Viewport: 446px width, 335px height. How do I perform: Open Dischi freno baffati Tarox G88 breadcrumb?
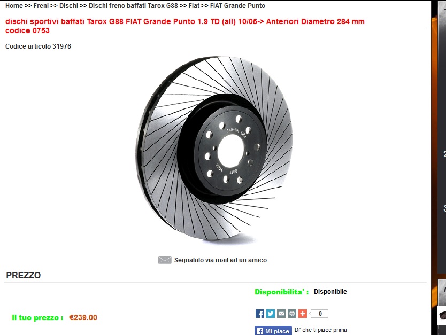pyautogui.click(x=133, y=6)
